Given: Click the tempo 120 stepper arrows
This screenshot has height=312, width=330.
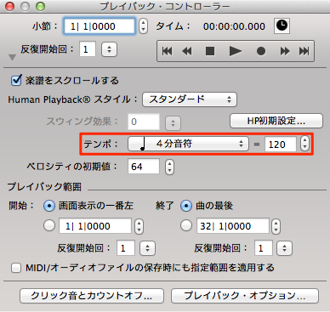Looking at the screenshot, I should pyautogui.click(x=304, y=144).
